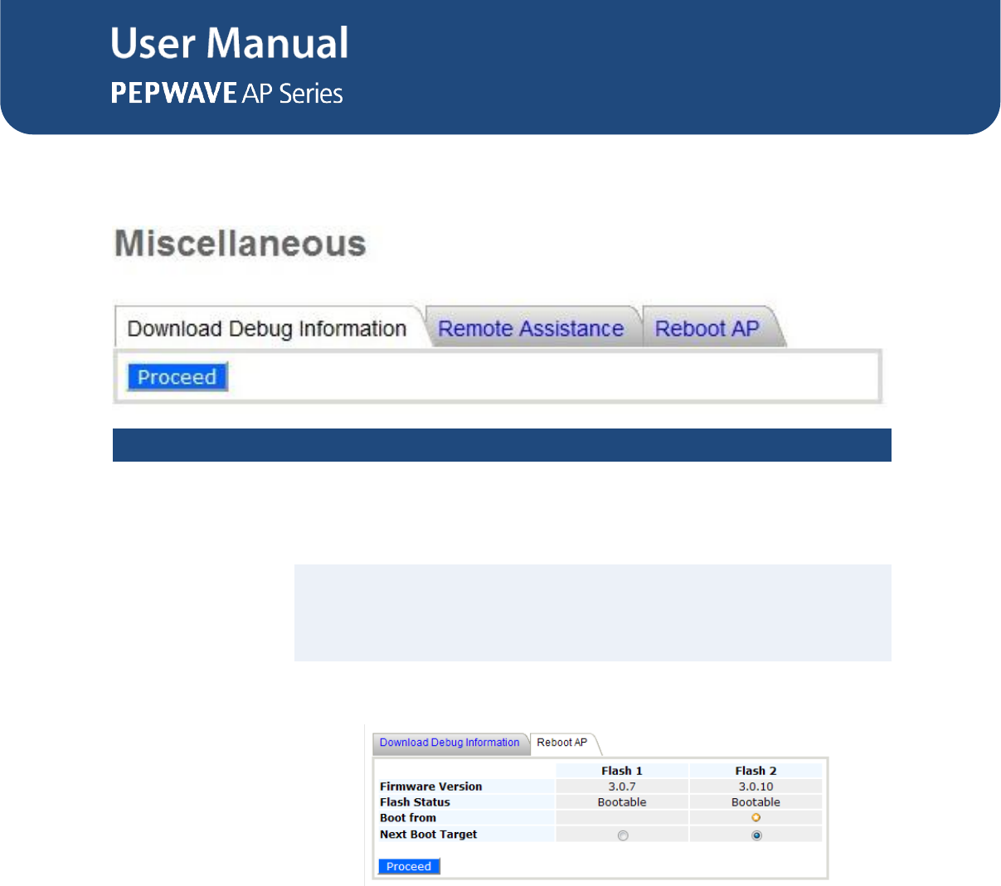Click the Firmware Version row label
Screen dimensions: 1001x886
(430, 787)
